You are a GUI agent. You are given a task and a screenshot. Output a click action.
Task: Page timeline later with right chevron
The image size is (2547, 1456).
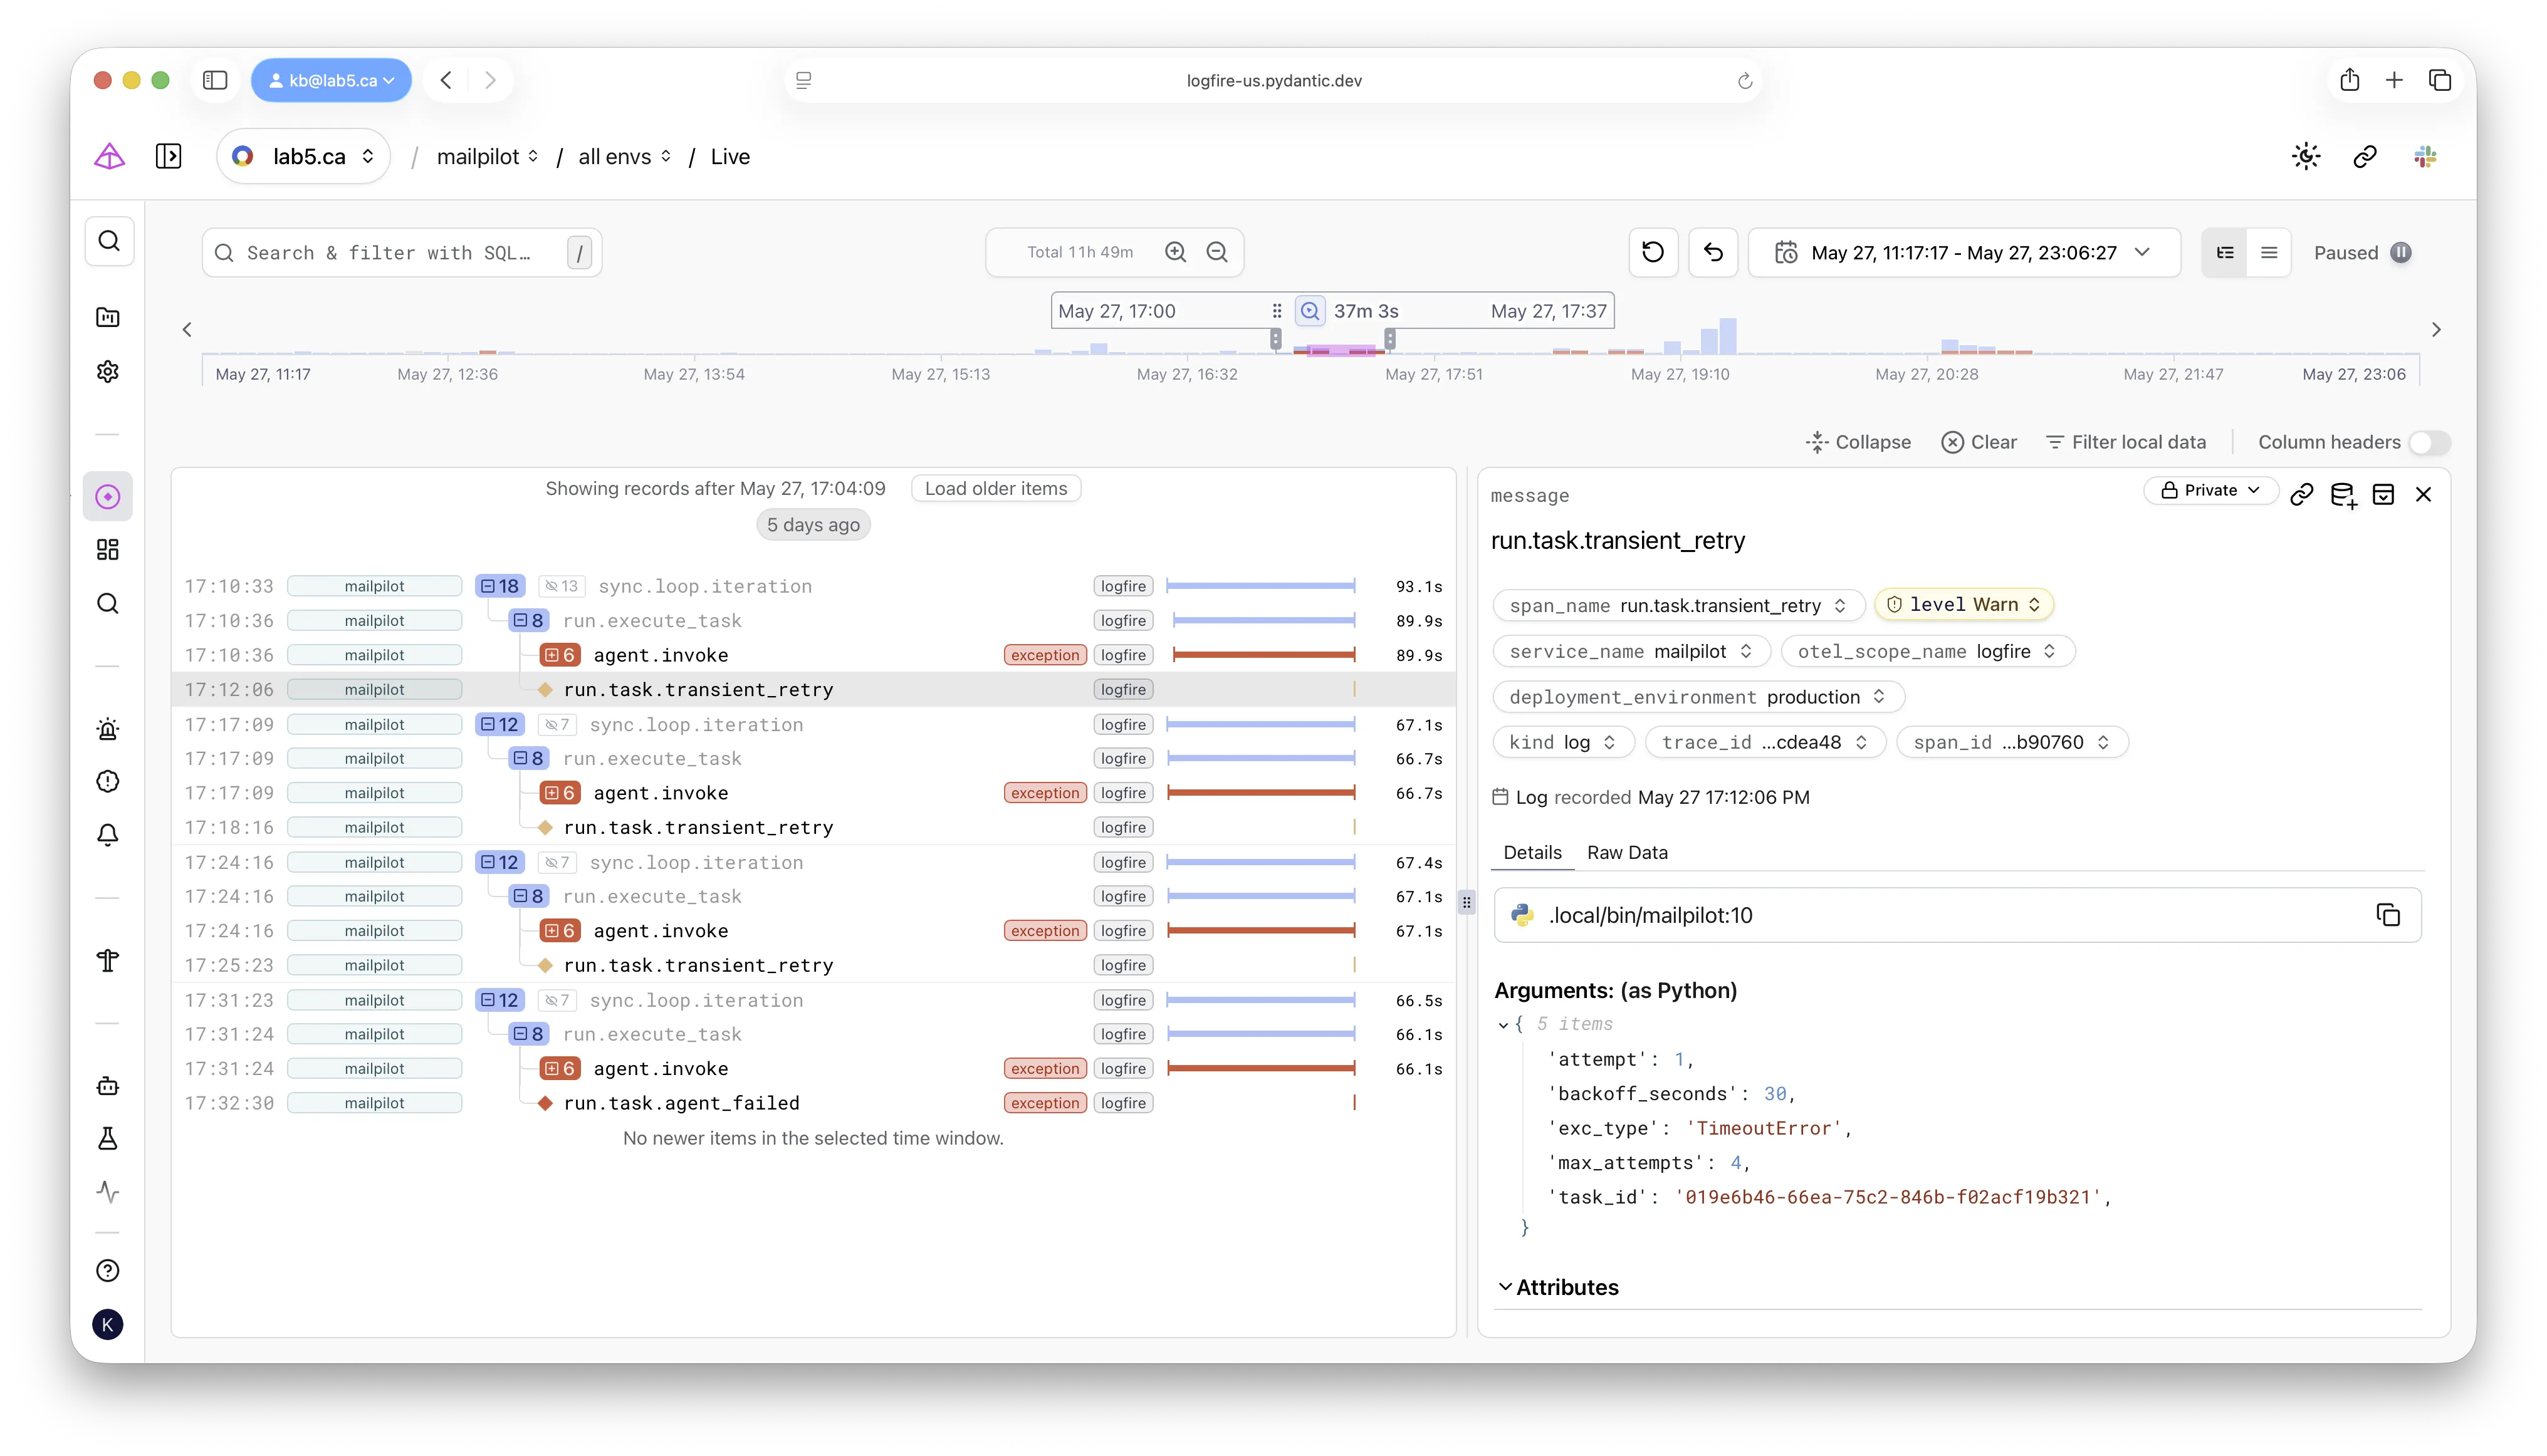(x=2436, y=330)
